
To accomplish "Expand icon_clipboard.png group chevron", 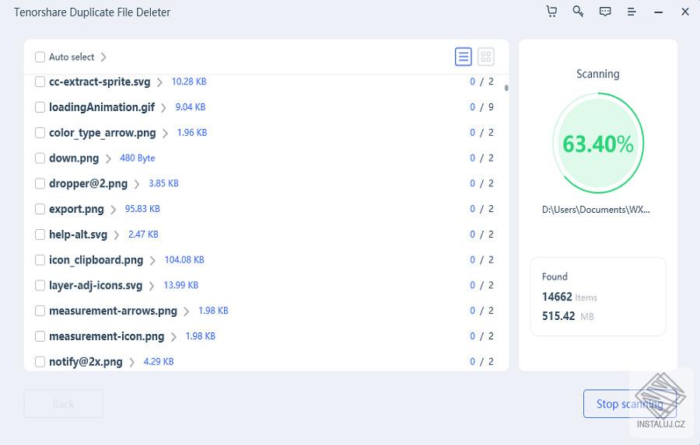I will coord(152,260).
